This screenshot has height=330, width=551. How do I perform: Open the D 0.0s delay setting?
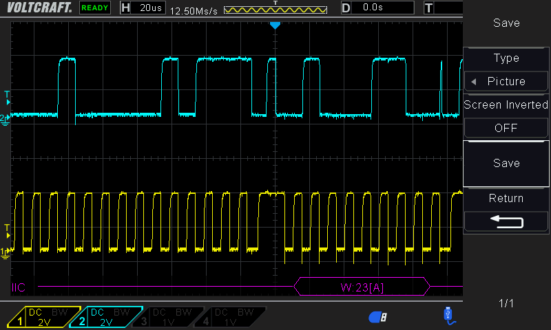377,8
